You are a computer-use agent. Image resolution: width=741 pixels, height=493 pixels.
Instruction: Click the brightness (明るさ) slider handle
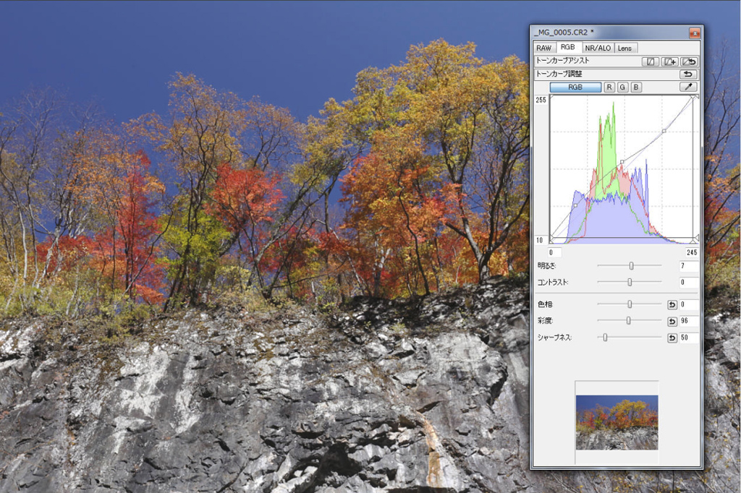(632, 266)
